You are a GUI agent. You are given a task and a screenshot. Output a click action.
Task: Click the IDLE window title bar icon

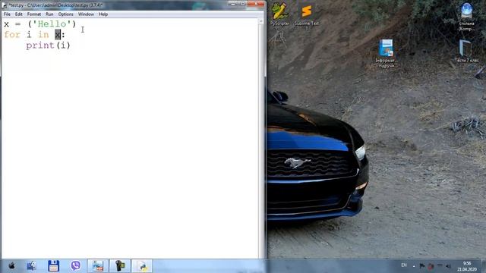5,5
